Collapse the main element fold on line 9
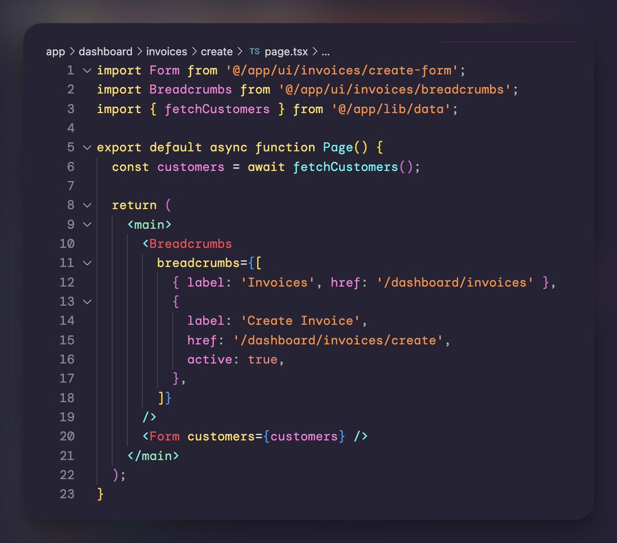 click(86, 224)
